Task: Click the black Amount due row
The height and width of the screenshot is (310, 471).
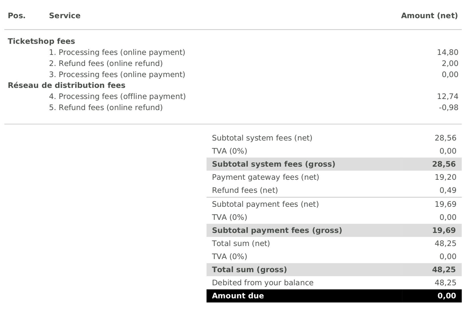Action: point(334,296)
